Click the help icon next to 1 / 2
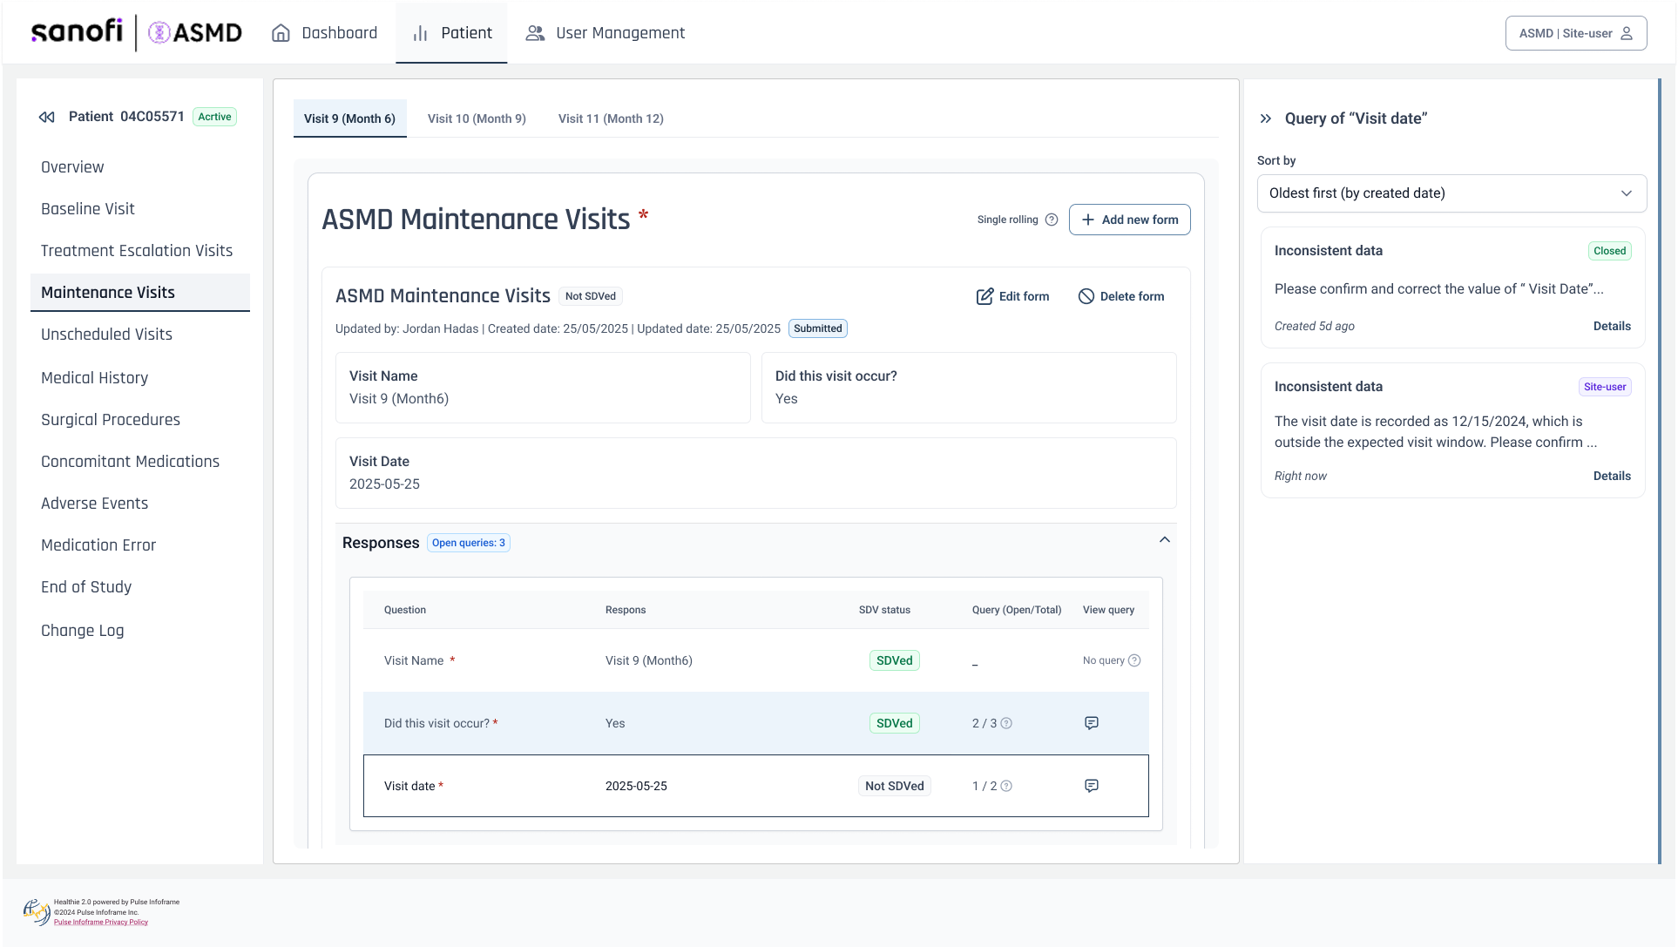The width and height of the screenshot is (1678, 947). (x=1006, y=786)
